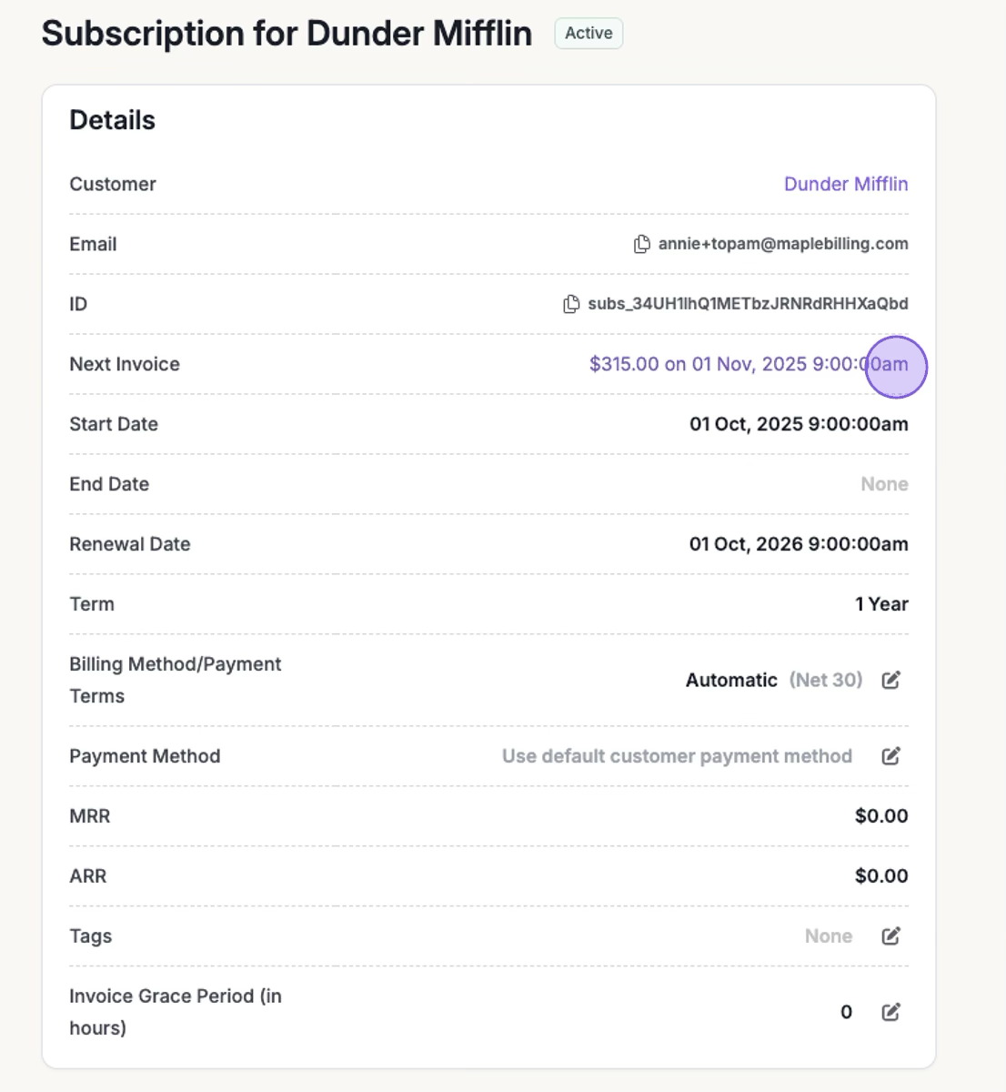Click the Start Date value 01 Oct, 2025

[x=799, y=424]
